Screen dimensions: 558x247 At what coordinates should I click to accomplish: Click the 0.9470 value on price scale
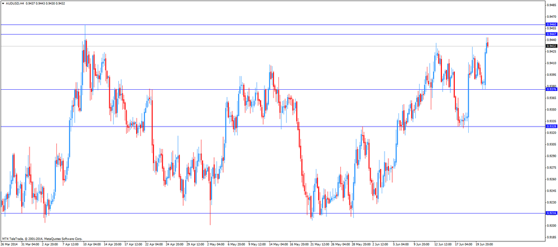click(552, 16)
